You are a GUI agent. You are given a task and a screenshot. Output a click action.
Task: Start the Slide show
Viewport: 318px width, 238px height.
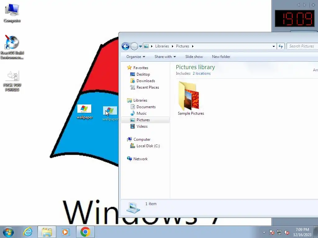(194, 57)
